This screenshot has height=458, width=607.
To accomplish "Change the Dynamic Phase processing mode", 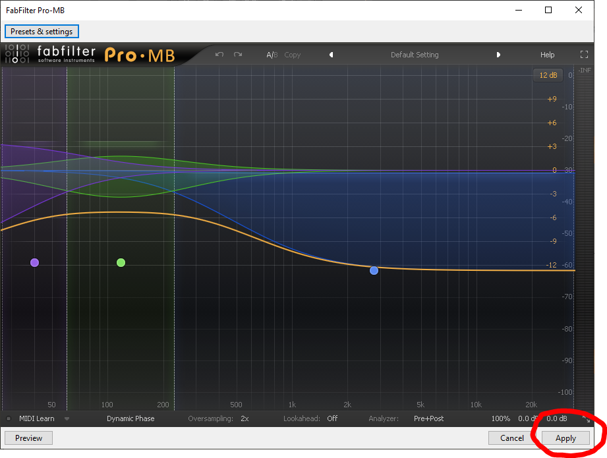I will (130, 418).
